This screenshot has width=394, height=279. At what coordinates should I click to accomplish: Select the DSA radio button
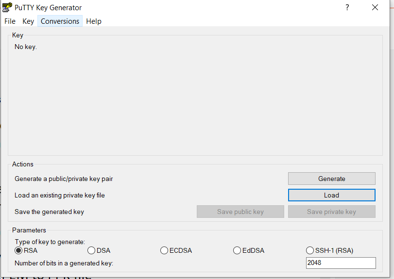(x=91, y=250)
